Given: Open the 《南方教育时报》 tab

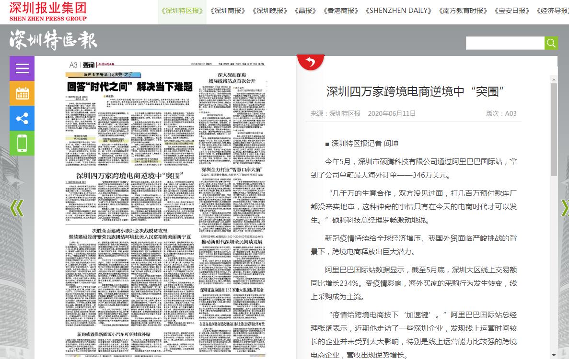Looking at the screenshot, I should coord(463,11).
